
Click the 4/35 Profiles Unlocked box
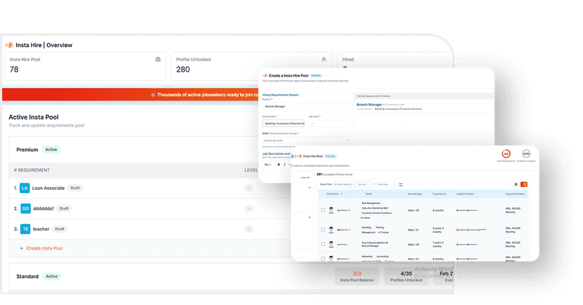(406, 276)
